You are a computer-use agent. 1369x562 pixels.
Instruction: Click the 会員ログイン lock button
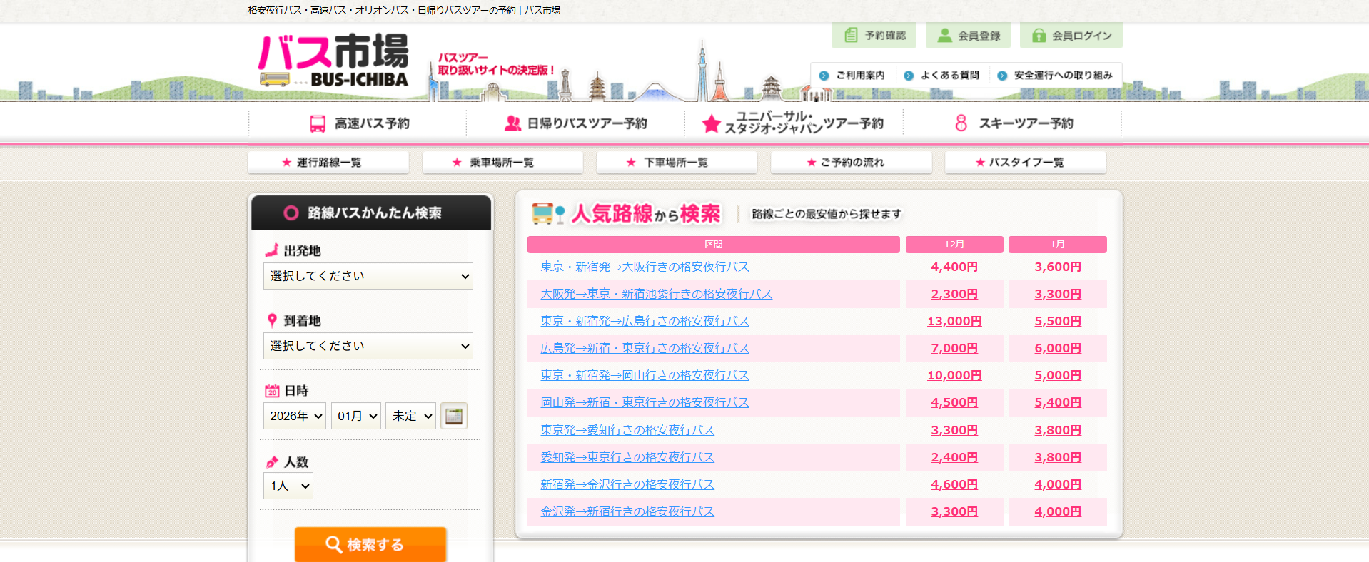pyautogui.click(x=1071, y=36)
